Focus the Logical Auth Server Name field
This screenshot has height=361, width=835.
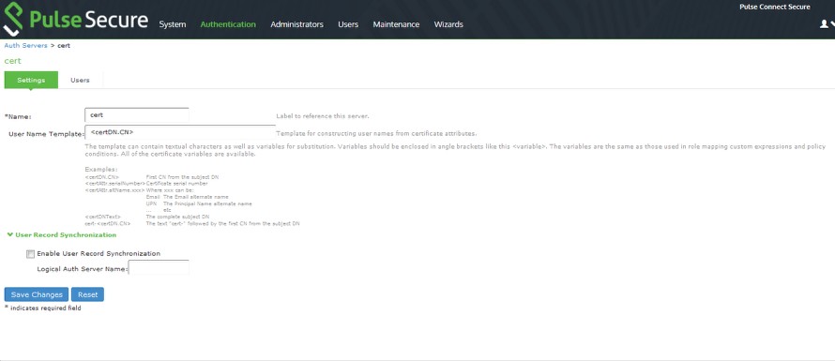pyautogui.click(x=159, y=267)
